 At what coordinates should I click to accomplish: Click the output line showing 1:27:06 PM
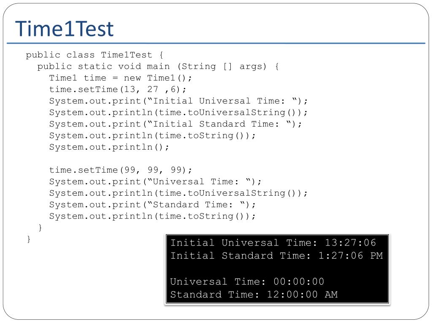pyautogui.click(x=276, y=256)
